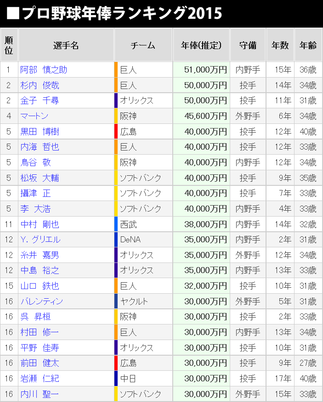Click the 年数 column header
The image size is (323, 402).
280,45
